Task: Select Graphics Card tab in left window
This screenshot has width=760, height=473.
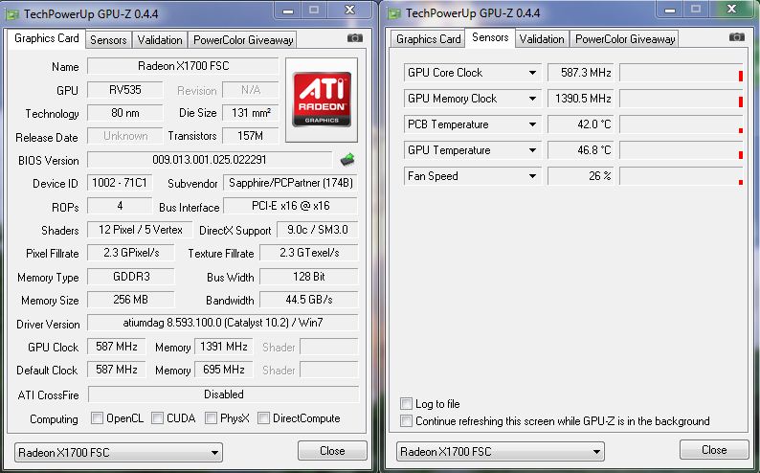Action: click(x=47, y=38)
